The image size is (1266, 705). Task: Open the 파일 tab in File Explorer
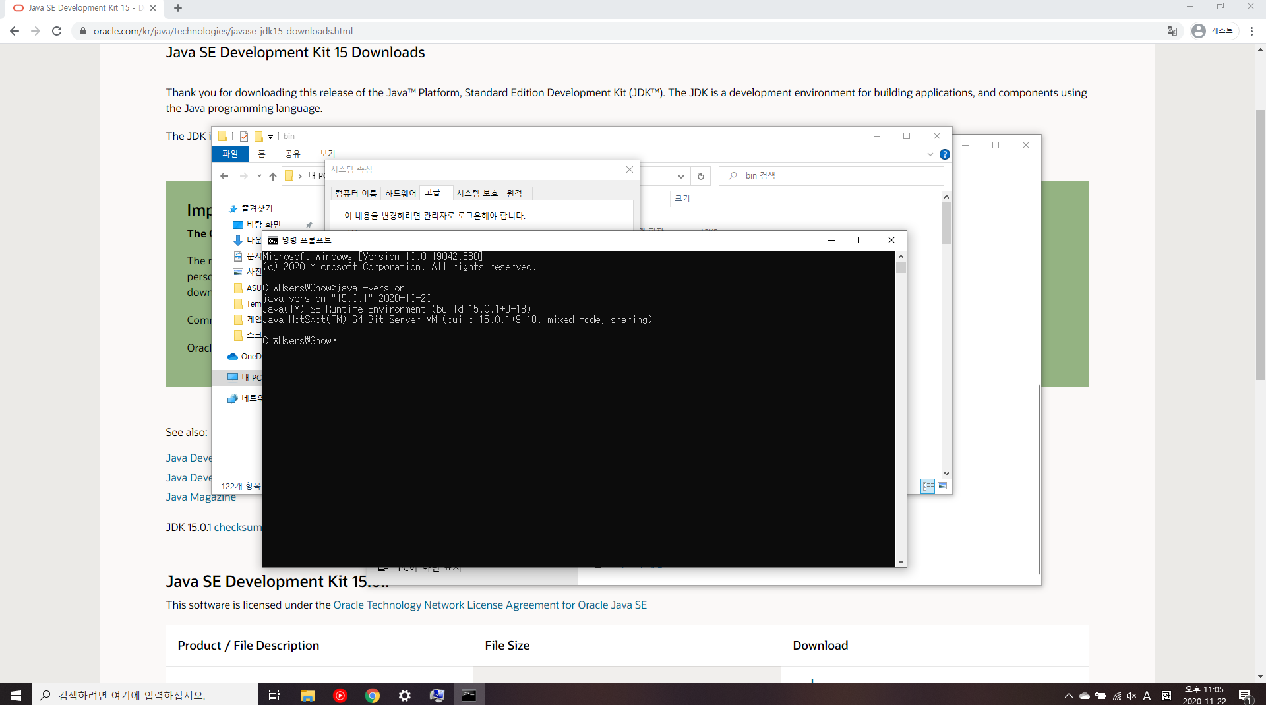pyautogui.click(x=230, y=154)
